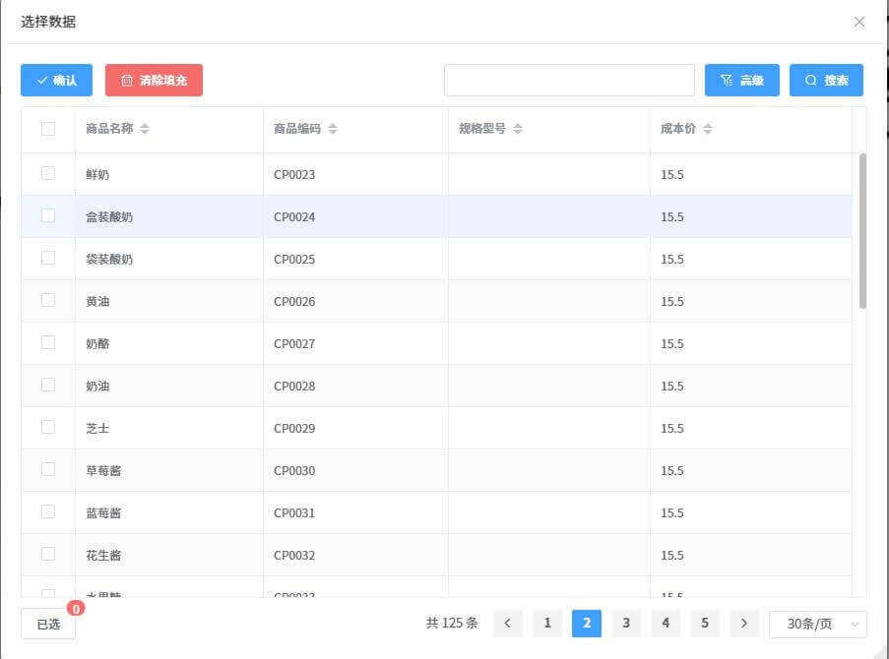889x659 pixels.
Task: Go to page 1
Action: [547, 624]
